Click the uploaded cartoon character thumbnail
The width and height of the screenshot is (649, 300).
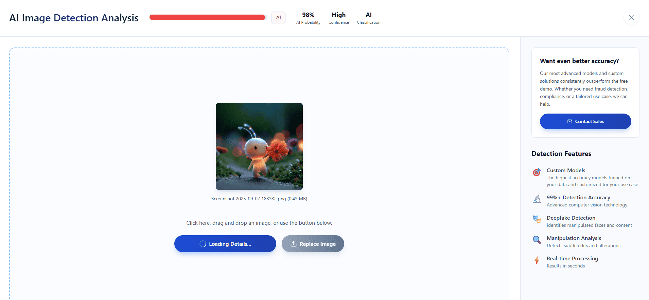[259, 146]
